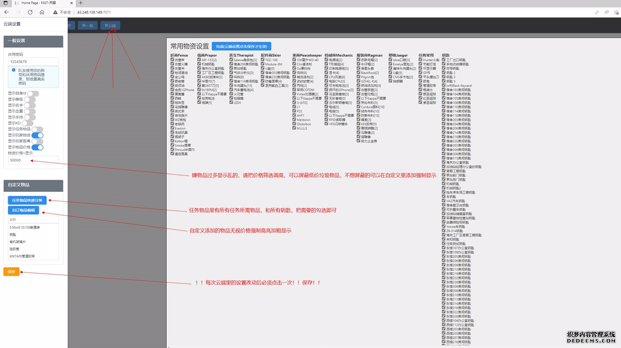Enable the 显示自身Id toggle
Image resolution: width=621 pixels, height=348 pixels.
coord(33,93)
